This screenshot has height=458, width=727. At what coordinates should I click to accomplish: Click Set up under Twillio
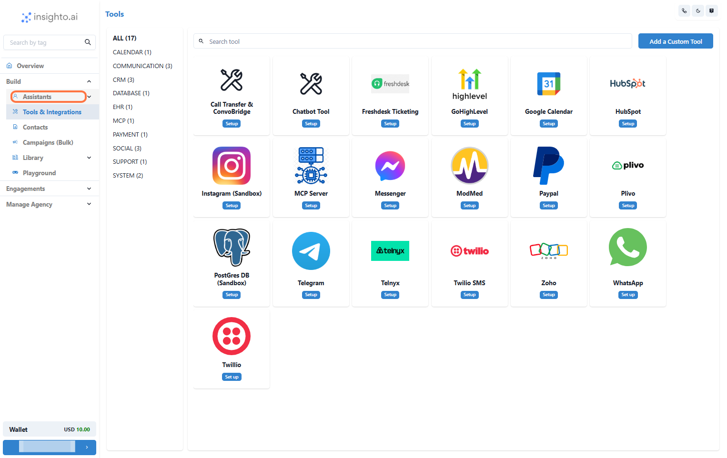pyautogui.click(x=232, y=377)
